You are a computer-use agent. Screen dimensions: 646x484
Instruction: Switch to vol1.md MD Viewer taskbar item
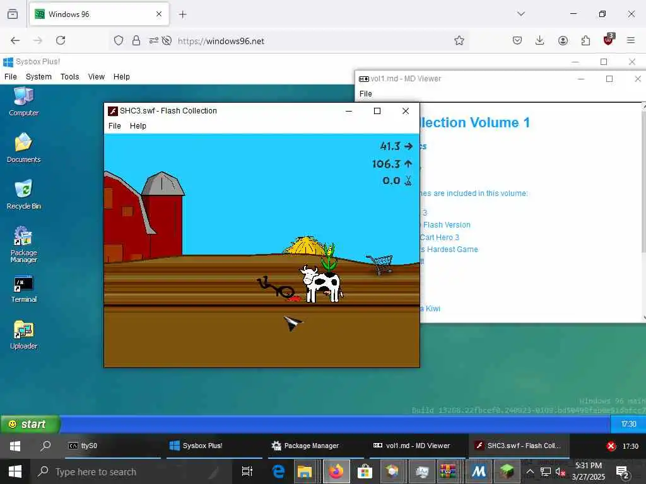pos(418,446)
